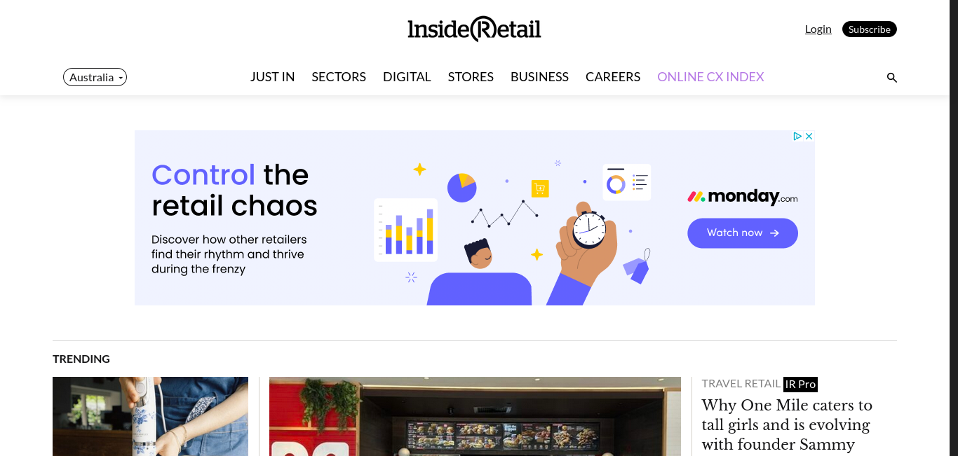The image size is (958, 456).
Task: Click the IR Pro badge
Action: click(800, 384)
